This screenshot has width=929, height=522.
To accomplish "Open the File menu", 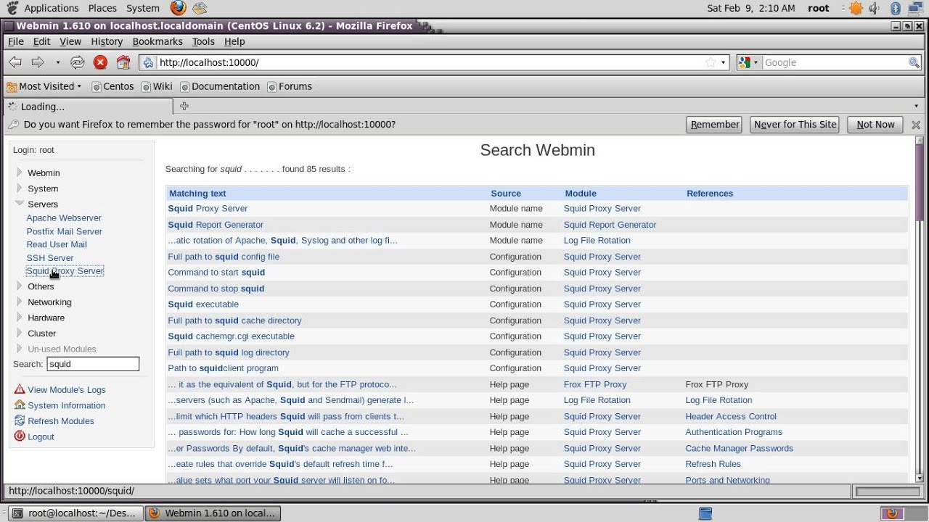I will coord(16,42).
